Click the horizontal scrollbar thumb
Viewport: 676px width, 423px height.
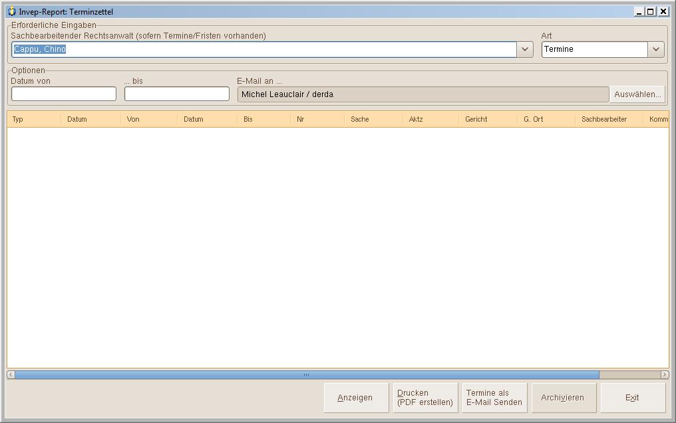[307, 374]
